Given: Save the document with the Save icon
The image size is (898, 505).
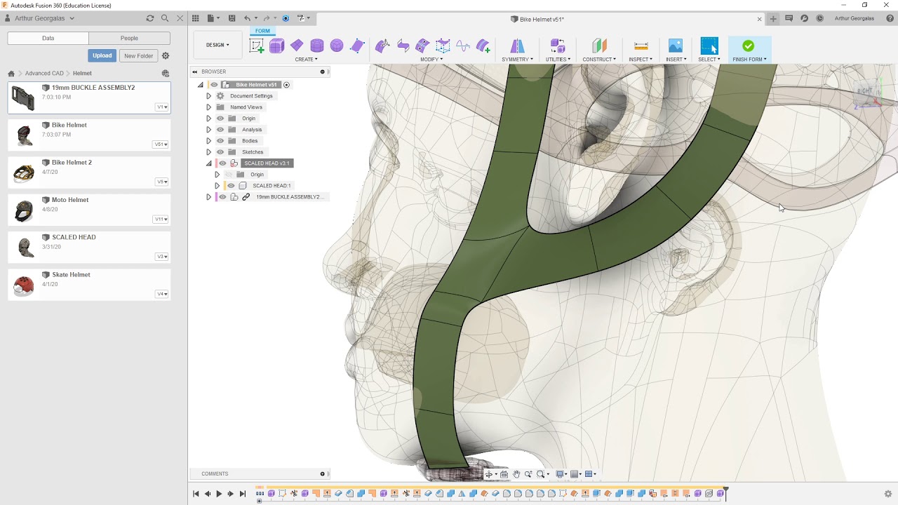Looking at the screenshot, I should [232, 18].
